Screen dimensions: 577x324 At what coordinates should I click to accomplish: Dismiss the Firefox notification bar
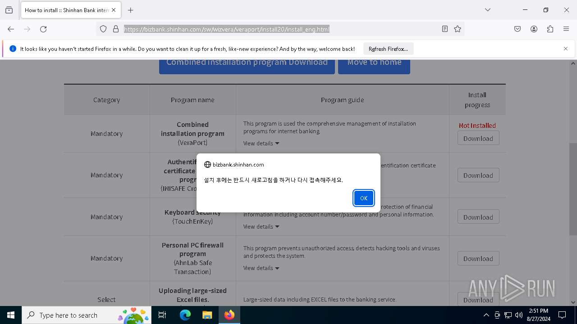566,49
